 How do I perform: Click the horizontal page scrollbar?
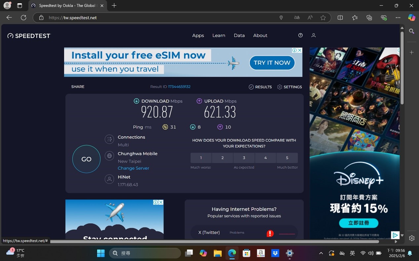click(x=214, y=242)
